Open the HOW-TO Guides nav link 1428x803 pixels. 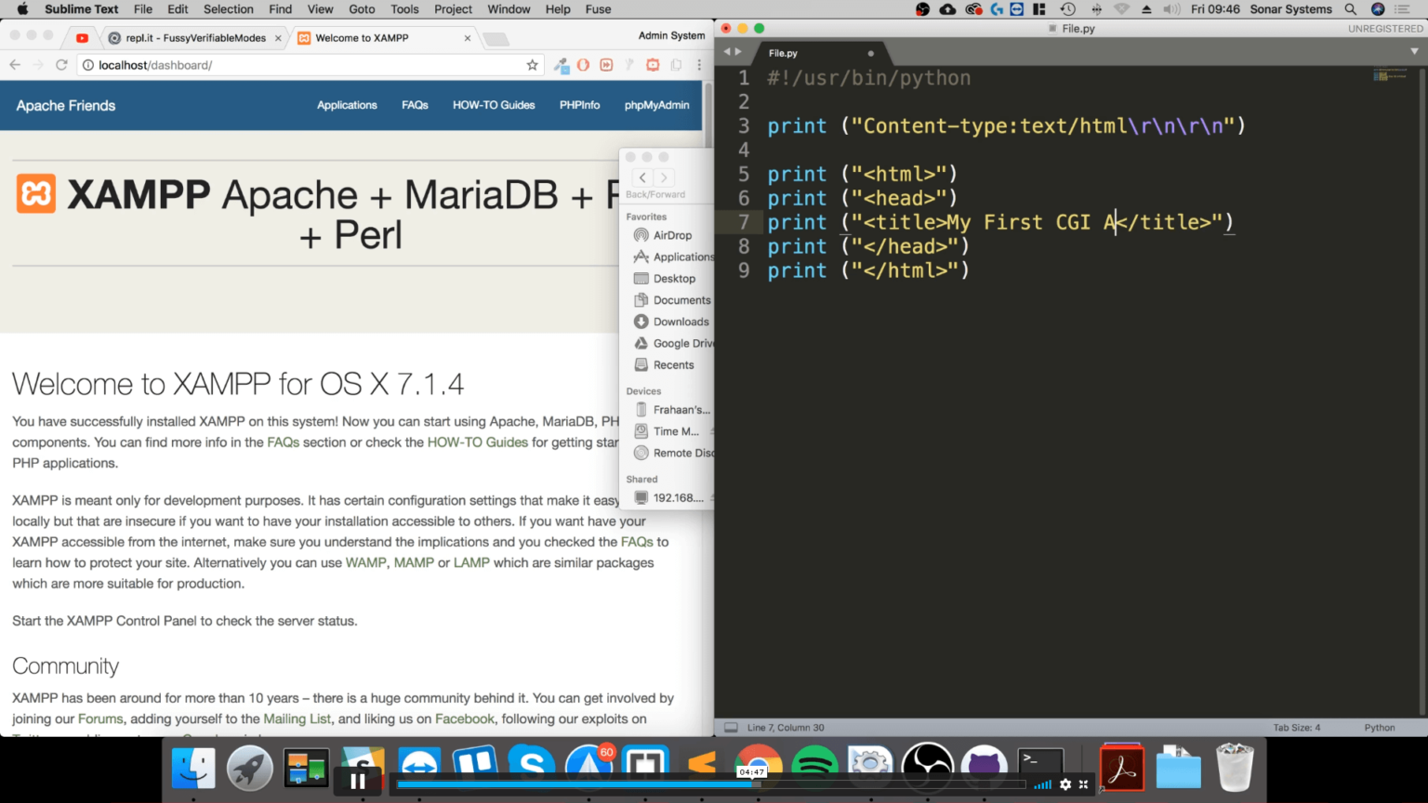coord(494,105)
